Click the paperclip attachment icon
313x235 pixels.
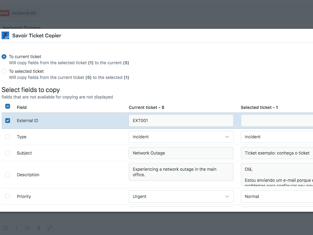(x=39, y=228)
